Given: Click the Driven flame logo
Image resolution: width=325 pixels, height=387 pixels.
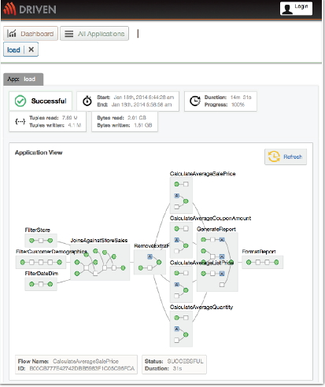Looking at the screenshot, I should 9,9.
